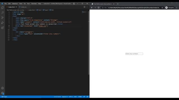This screenshot has width=179, height=100.
Task: Open the File menu in VS Code
Action: coord(6,4)
